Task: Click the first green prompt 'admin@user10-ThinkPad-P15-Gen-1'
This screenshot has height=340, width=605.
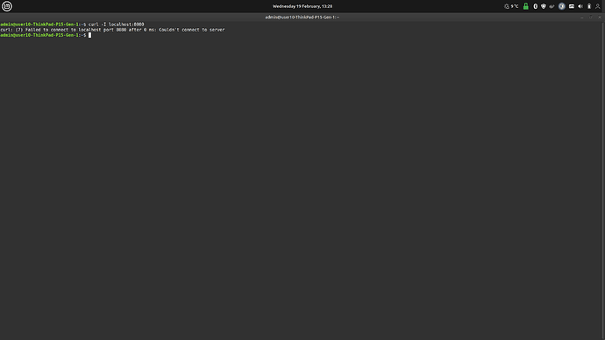Action: [39, 25]
